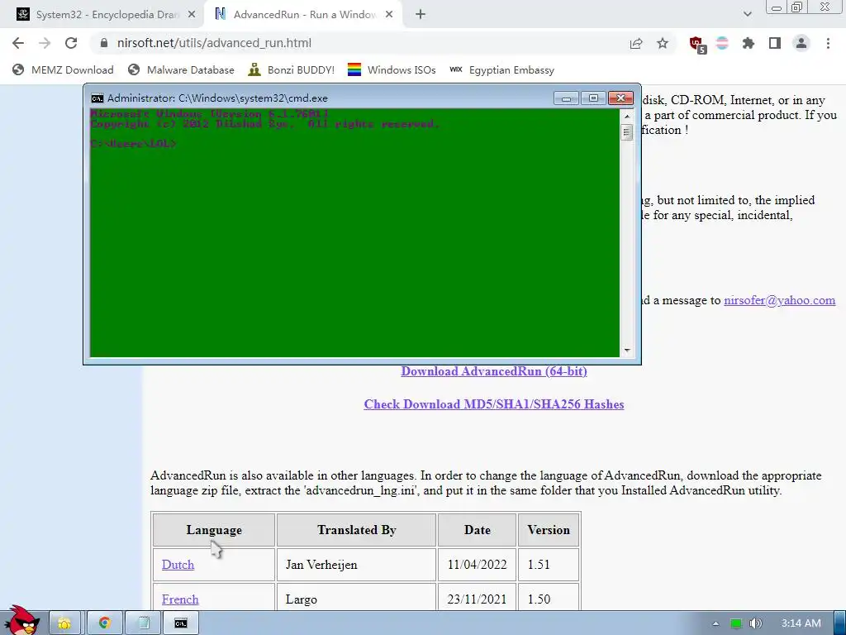The width and height of the screenshot is (846, 635).
Task: Open Chrome's three-dot menu
Action: click(828, 43)
